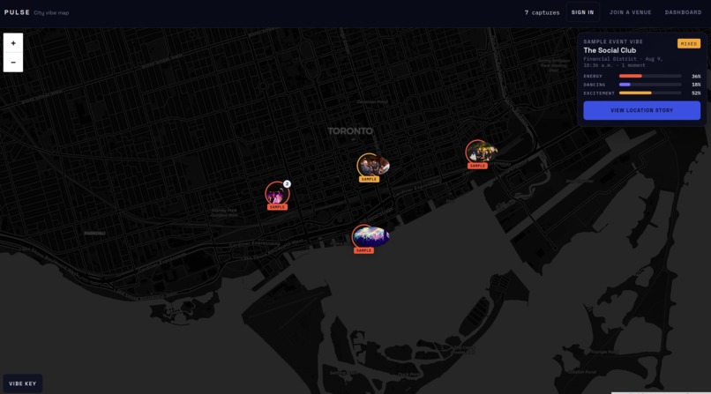Click the Energy progress bar
This screenshot has height=394, width=711.
pos(650,76)
